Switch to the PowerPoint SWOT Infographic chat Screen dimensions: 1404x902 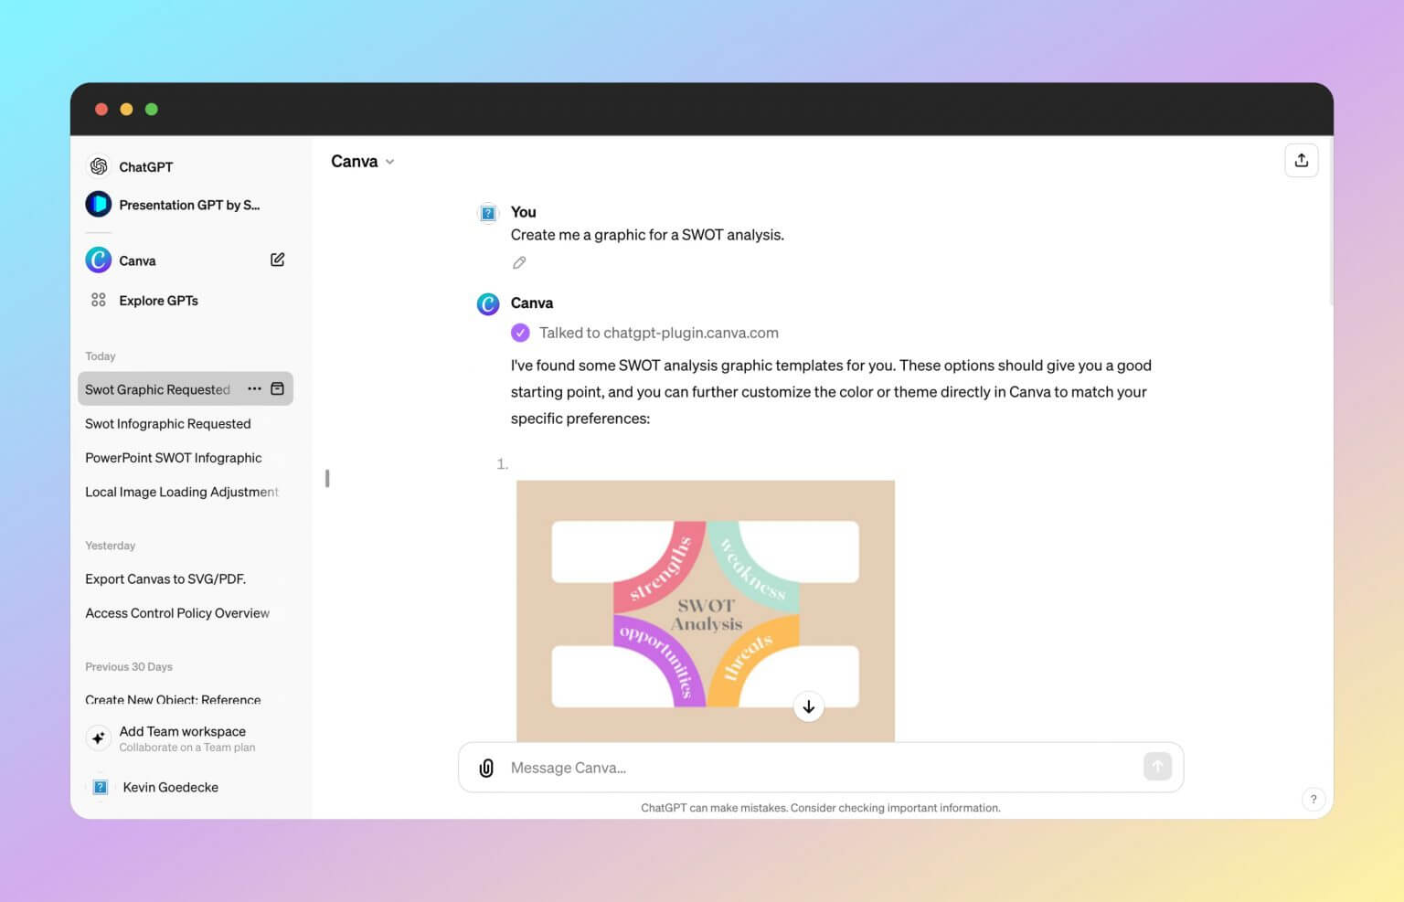173,457
